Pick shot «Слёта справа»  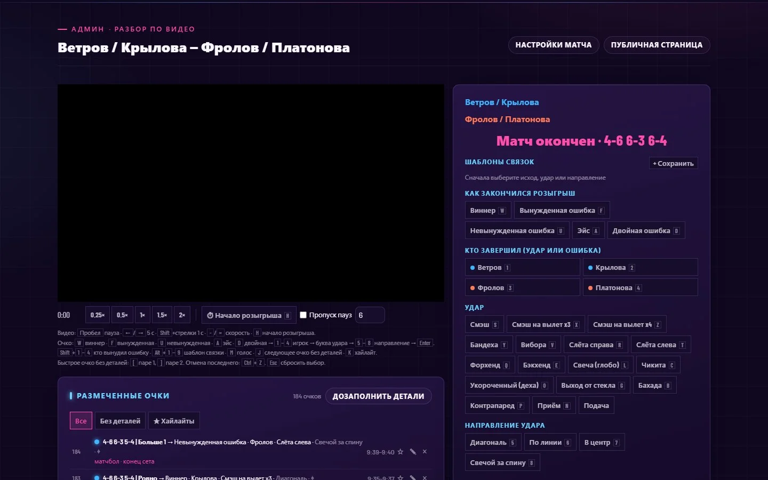596,345
